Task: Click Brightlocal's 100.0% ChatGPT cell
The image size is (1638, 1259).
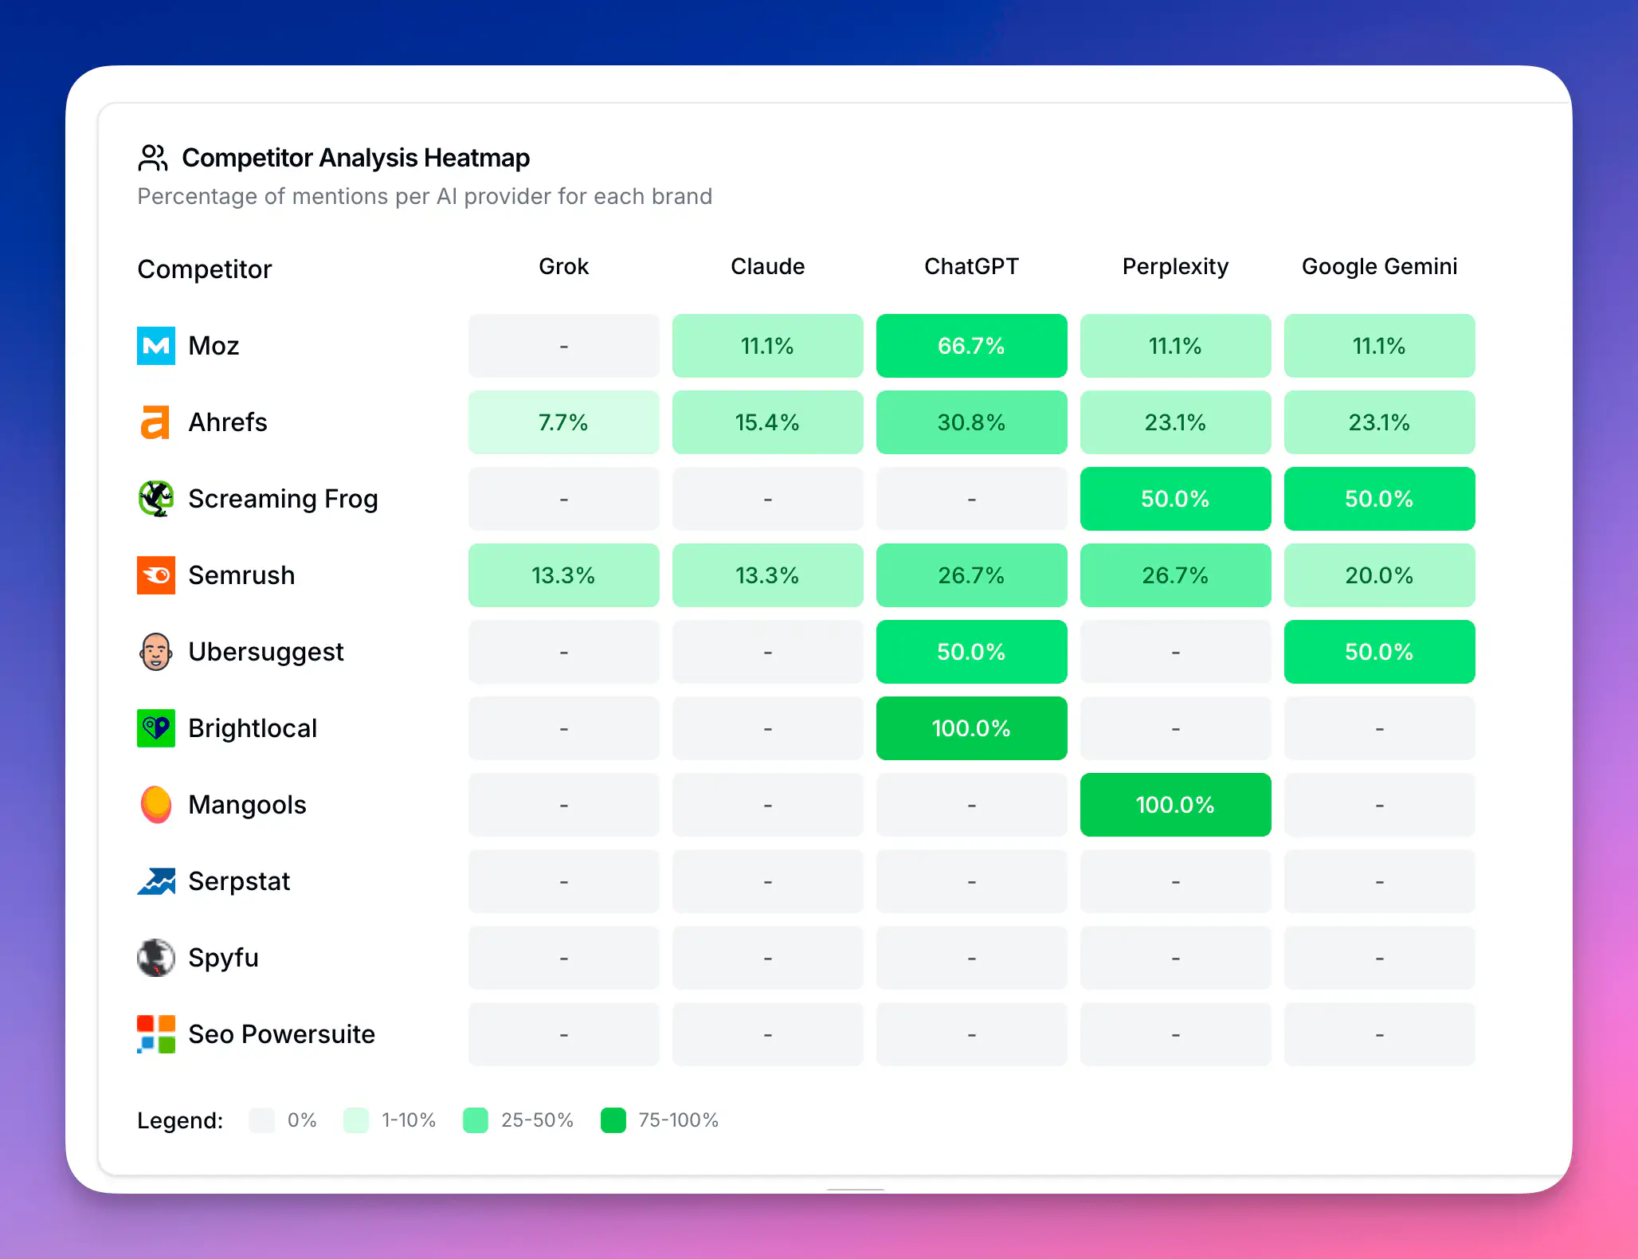Action: point(971,728)
